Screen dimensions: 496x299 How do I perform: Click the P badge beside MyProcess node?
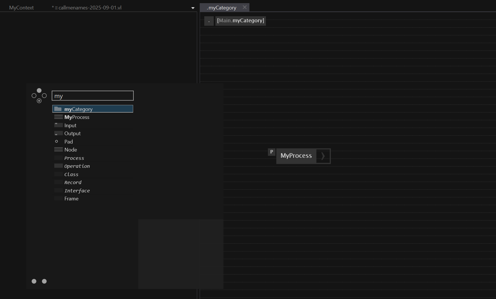(271, 152)
